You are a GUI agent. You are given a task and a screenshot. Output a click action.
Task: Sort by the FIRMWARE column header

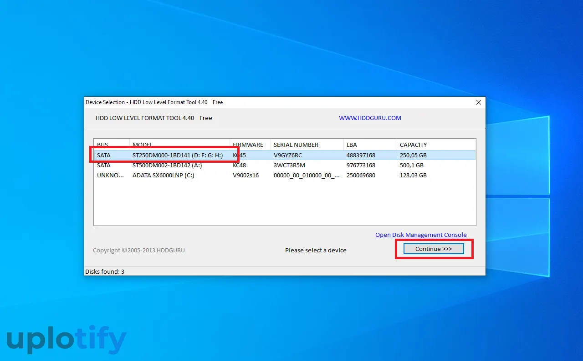251,145
